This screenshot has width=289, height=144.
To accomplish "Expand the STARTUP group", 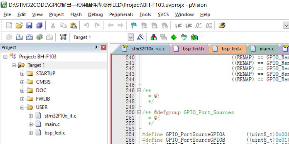I will coord(22,74).
